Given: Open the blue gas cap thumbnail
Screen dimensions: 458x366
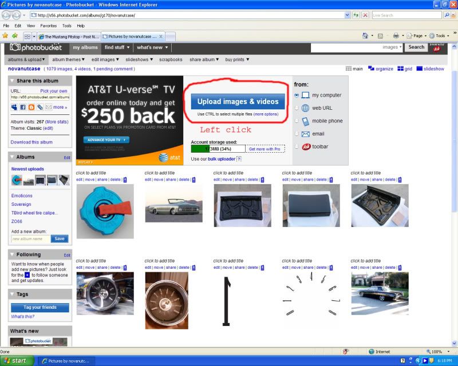Looking at the screenshot, I should click(105, 212).
